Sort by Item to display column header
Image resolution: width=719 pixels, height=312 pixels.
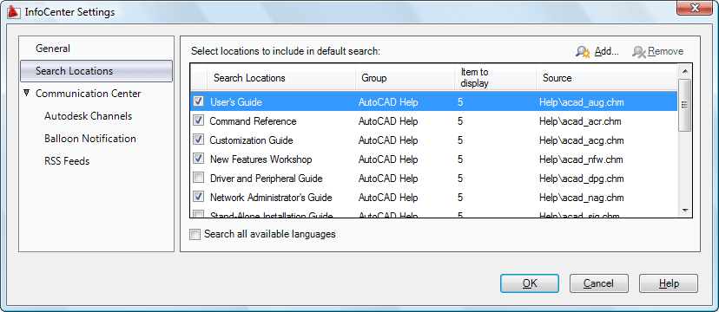pyautogui.click(x=495, y=78)
